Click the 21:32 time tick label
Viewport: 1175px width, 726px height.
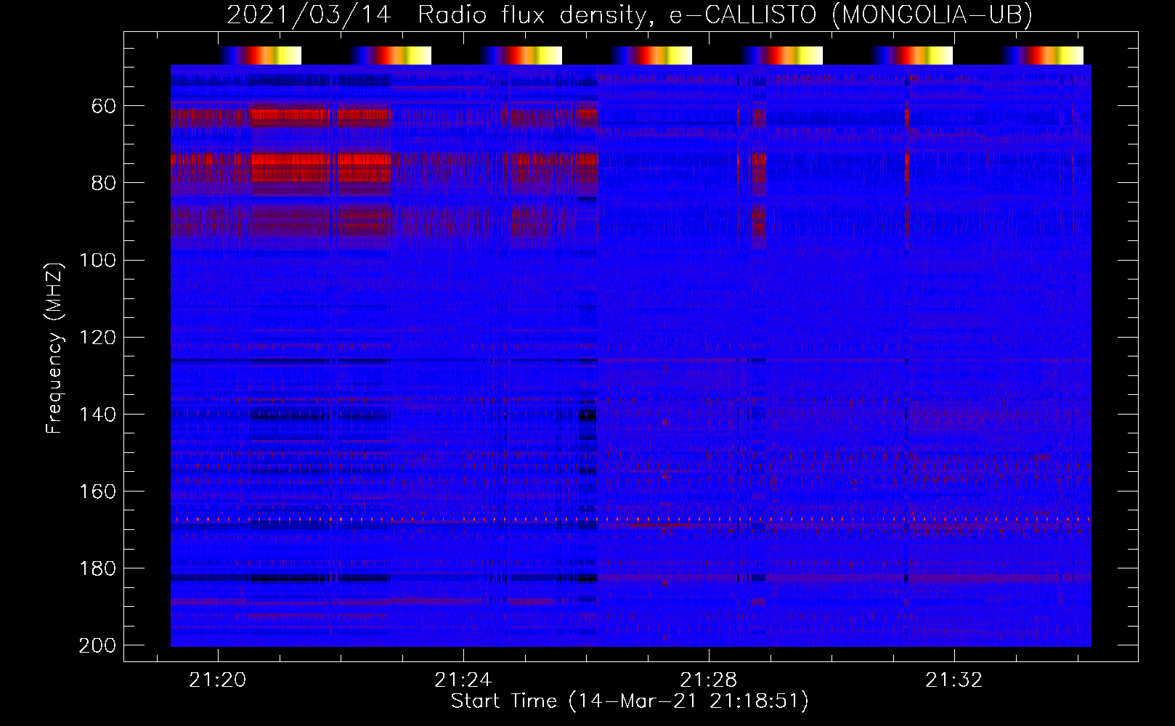[x=954, y=680]
